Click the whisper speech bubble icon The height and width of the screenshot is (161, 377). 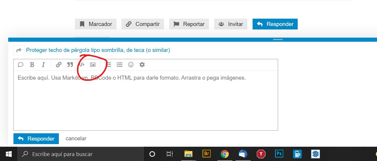coord(20,65)
